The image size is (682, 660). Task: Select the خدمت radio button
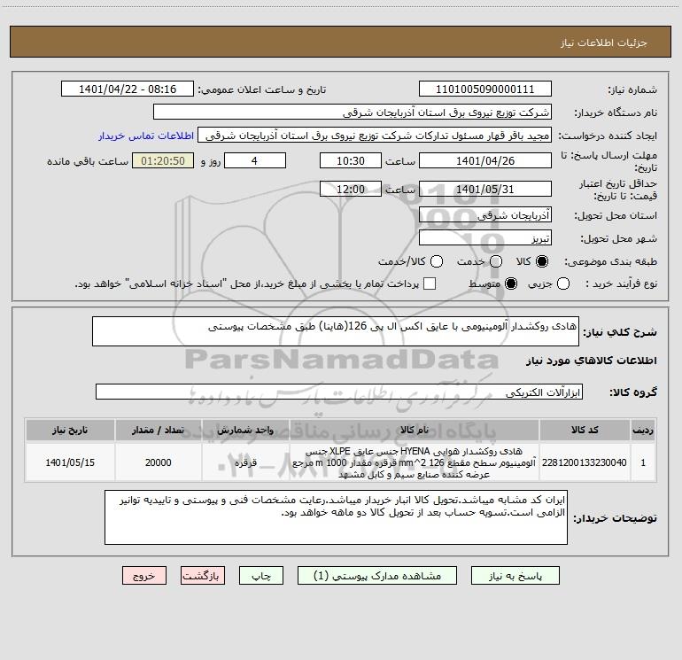click(x=496, y=261)
